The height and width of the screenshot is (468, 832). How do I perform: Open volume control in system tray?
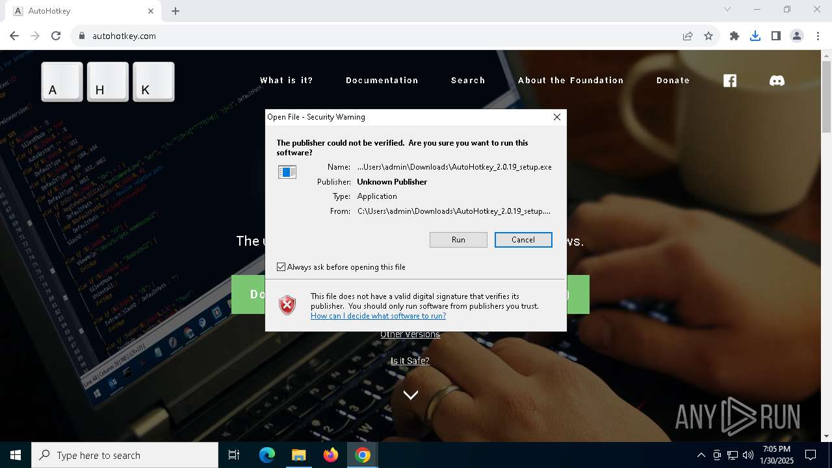pyautogui.click(x=747, y=455)
